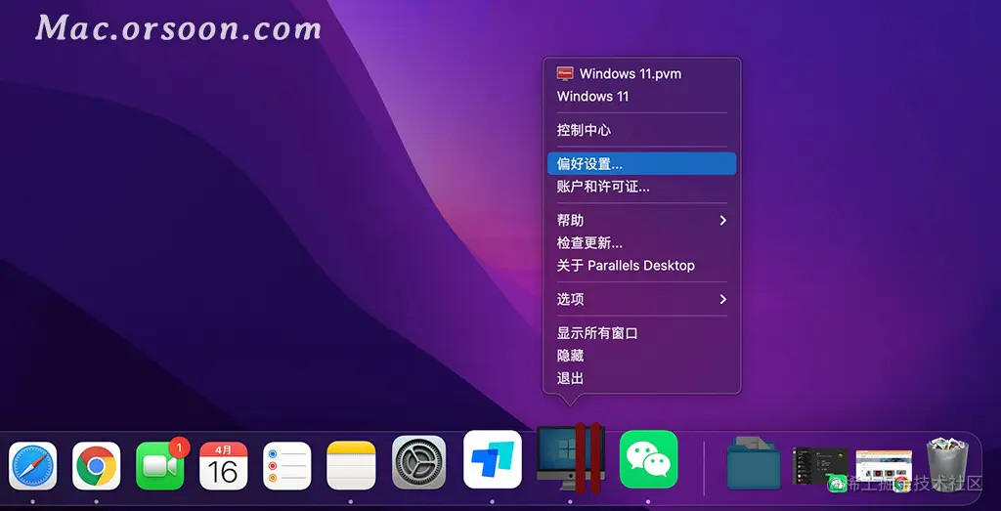Choose 显示所有窗口 menu item
This screenshot has width=1001, height=511.
pos(641,333)
